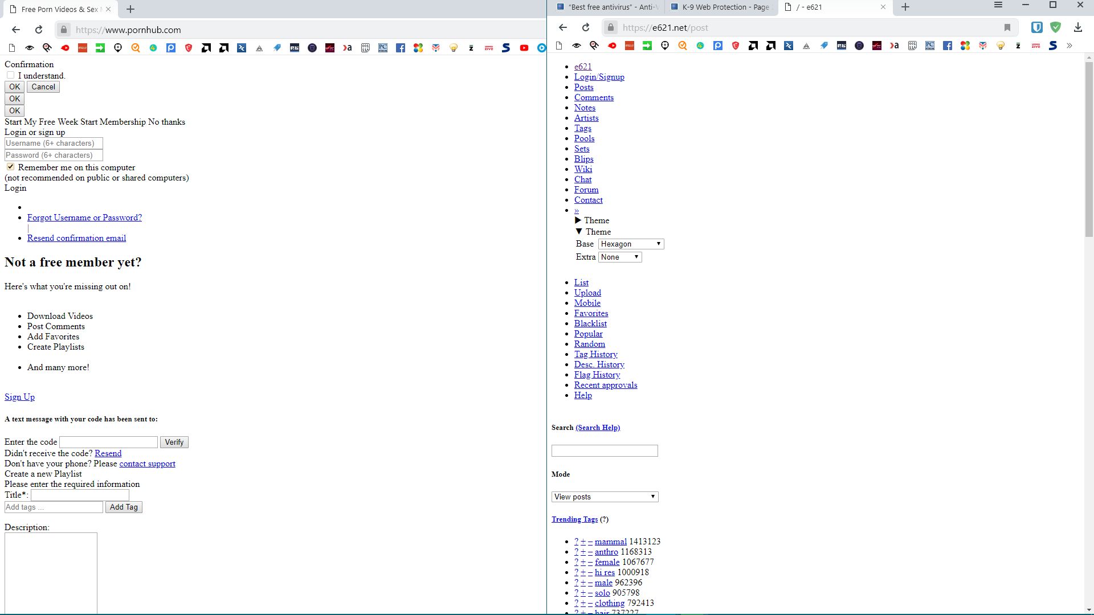This screenshot has width=1094, height=615.
Task: Open the green shield ad-blocker extension
Action: pyautogui.click(x=1056, y=27)
